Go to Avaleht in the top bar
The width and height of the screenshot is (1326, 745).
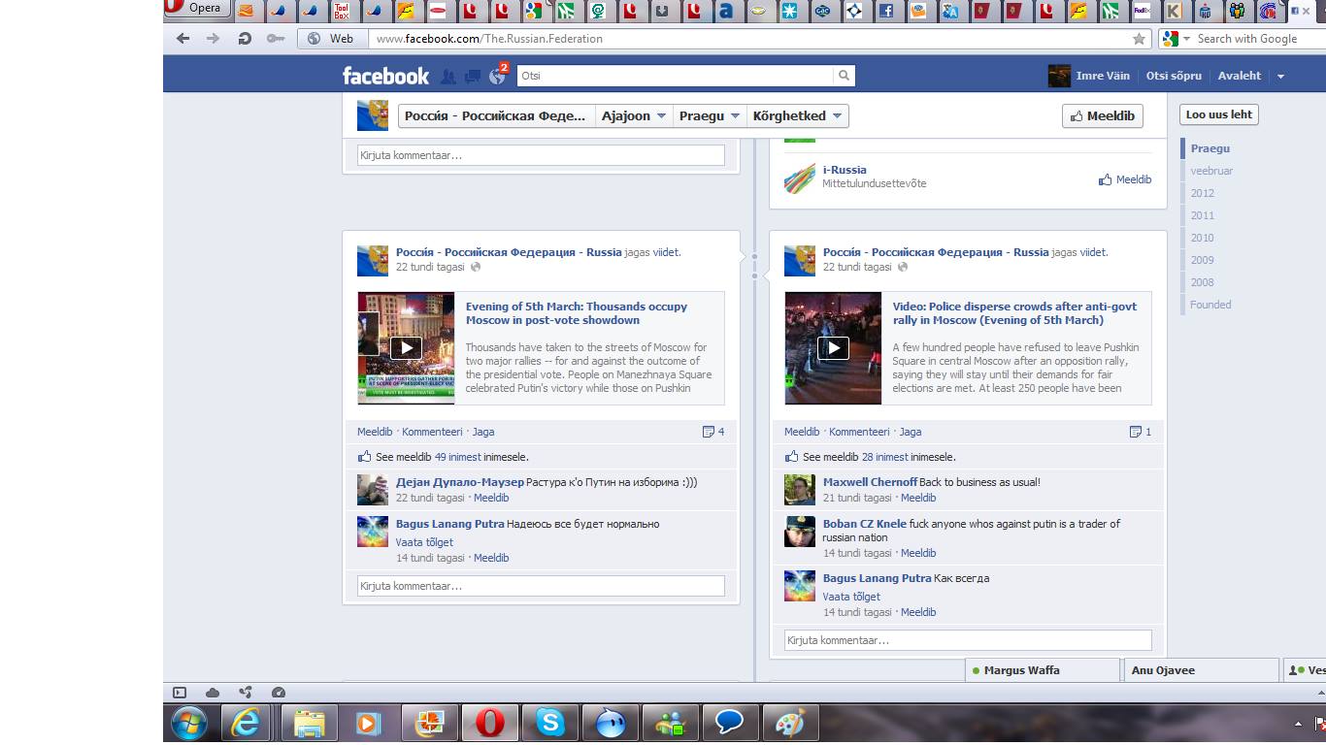1240,76
